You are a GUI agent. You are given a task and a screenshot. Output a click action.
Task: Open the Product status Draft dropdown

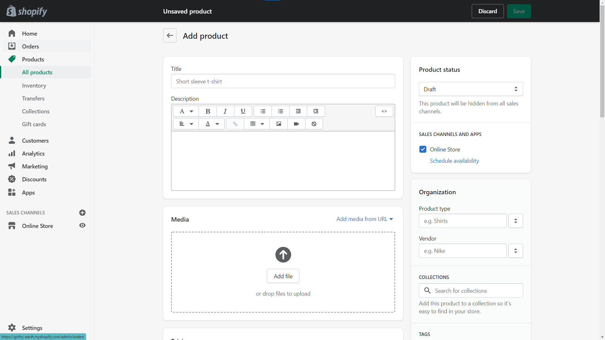(470, 89)
